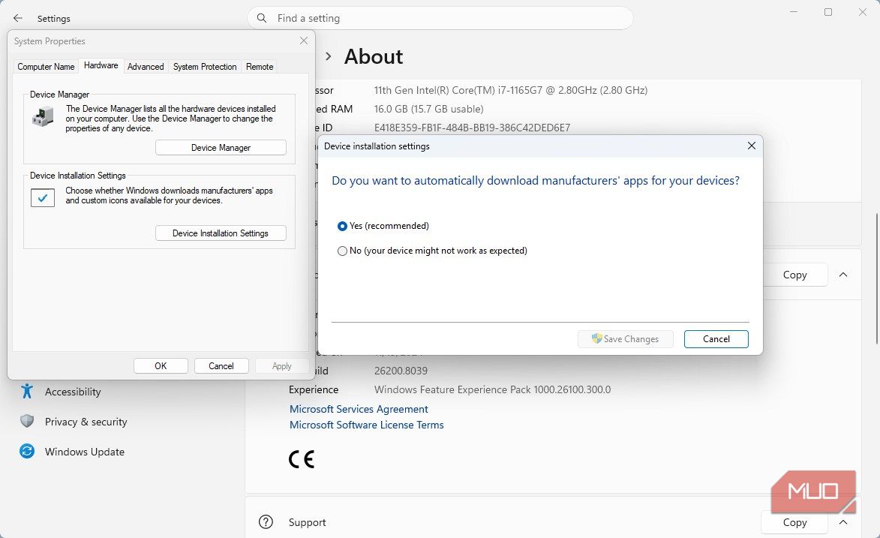880x538 pixels.
Task: Click the Settings window vertical scrollbar
Action: click(x=876, y=278)
